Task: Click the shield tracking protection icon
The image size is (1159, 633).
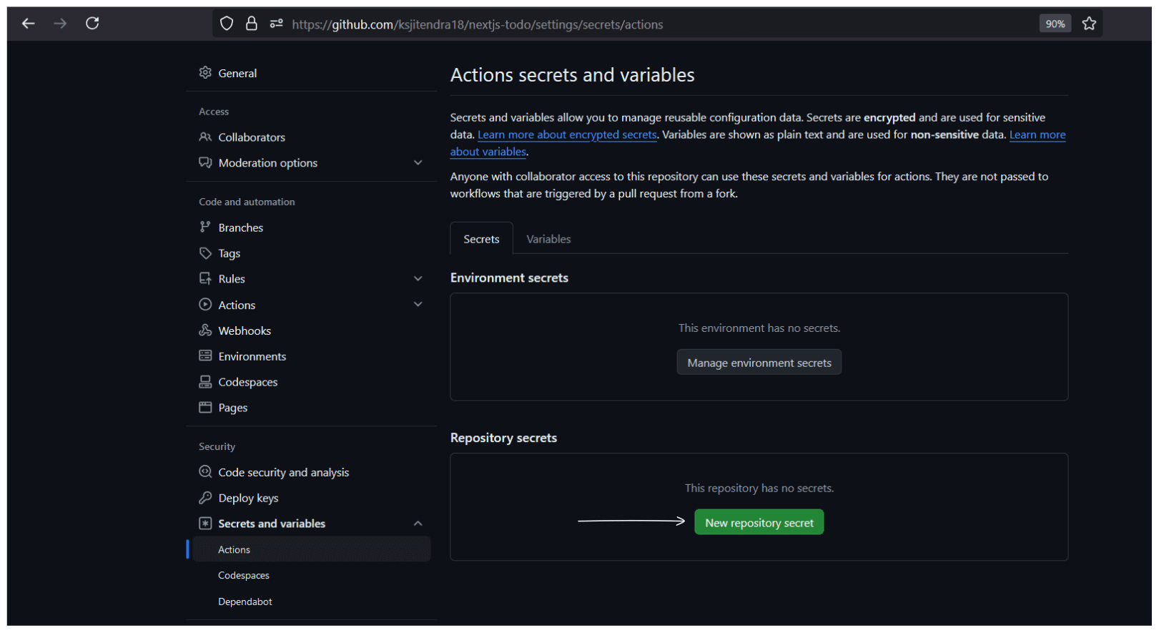Action: click(227, 24)
